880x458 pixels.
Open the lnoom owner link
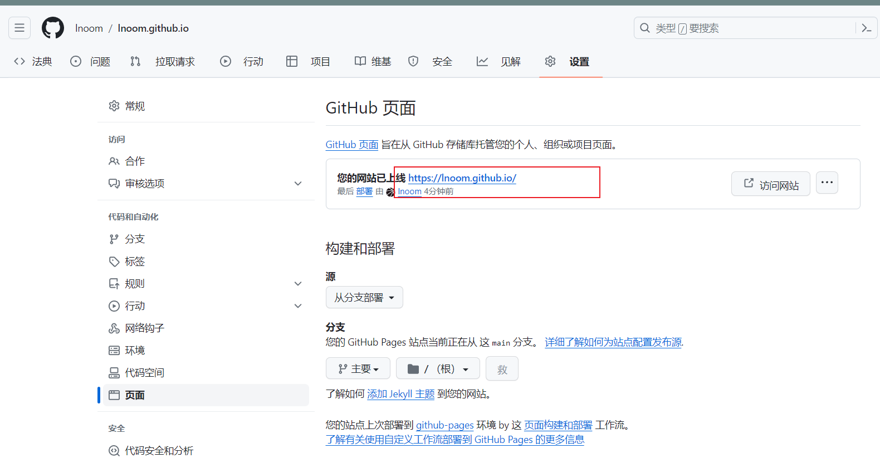pyautogui.click(x=89, y=28)
